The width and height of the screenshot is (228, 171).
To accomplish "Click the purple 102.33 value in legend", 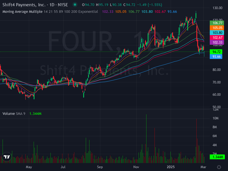I will (x=108, y=12).
